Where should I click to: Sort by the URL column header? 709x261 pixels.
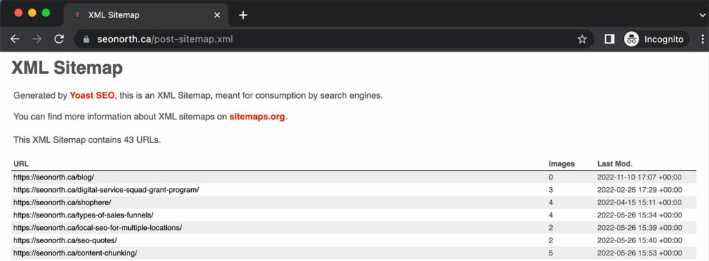tap(21, 164)
